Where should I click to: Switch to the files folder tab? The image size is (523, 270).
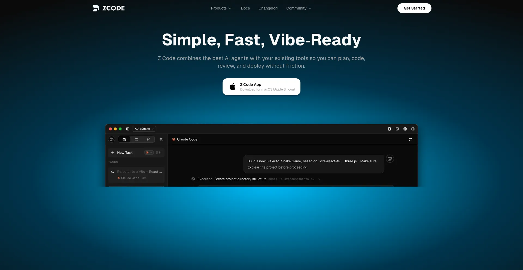[x=136, y=139]
